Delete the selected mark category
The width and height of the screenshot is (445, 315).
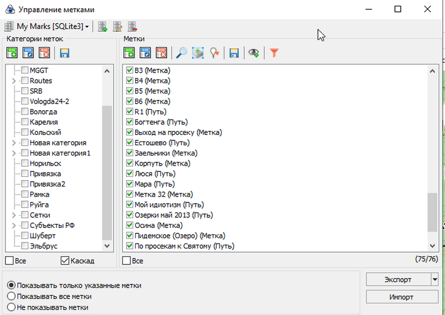(44, 53)
